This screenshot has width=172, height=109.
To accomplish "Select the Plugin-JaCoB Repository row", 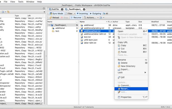I will [21, 71].
